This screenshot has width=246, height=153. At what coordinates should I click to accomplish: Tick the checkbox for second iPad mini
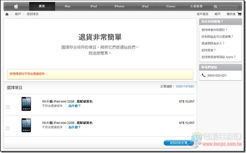[8, 128]
